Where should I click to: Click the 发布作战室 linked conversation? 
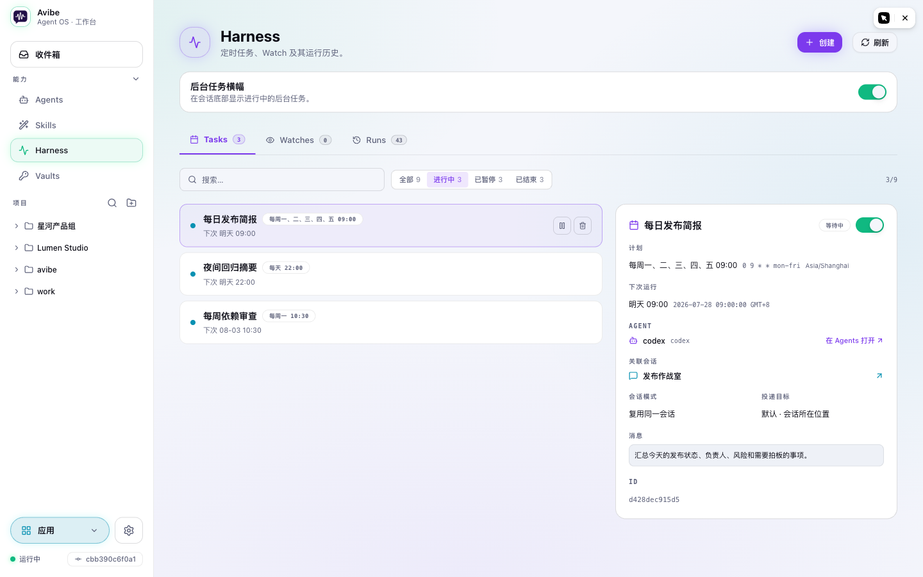pyautogui.click(x=662, y=376)
